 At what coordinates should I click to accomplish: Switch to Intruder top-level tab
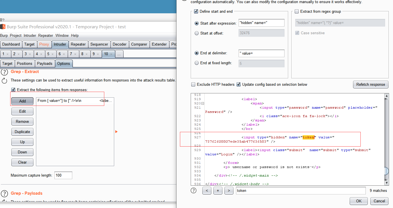(x=60, y=44)
